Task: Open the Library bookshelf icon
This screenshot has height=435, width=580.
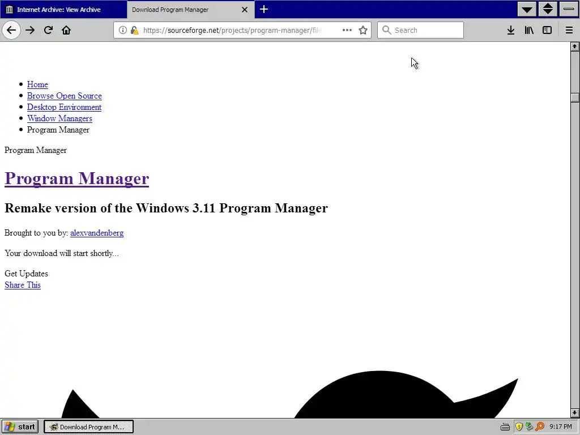Action: (529, 30)
